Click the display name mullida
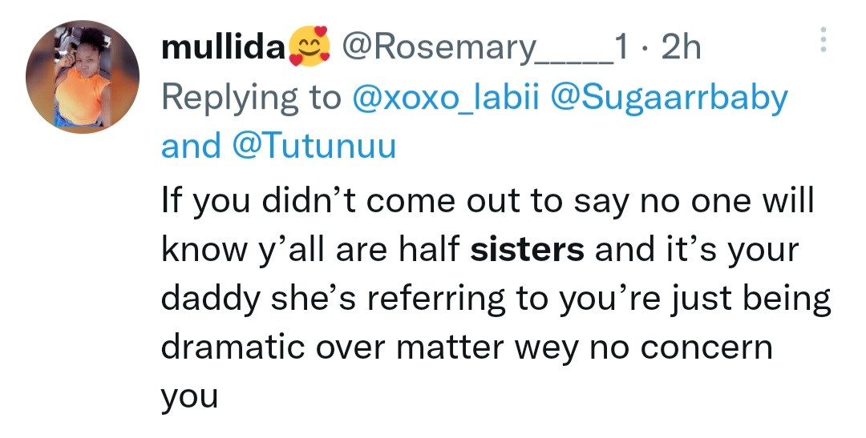Screen dimensions: 866x438 (223, 49)
